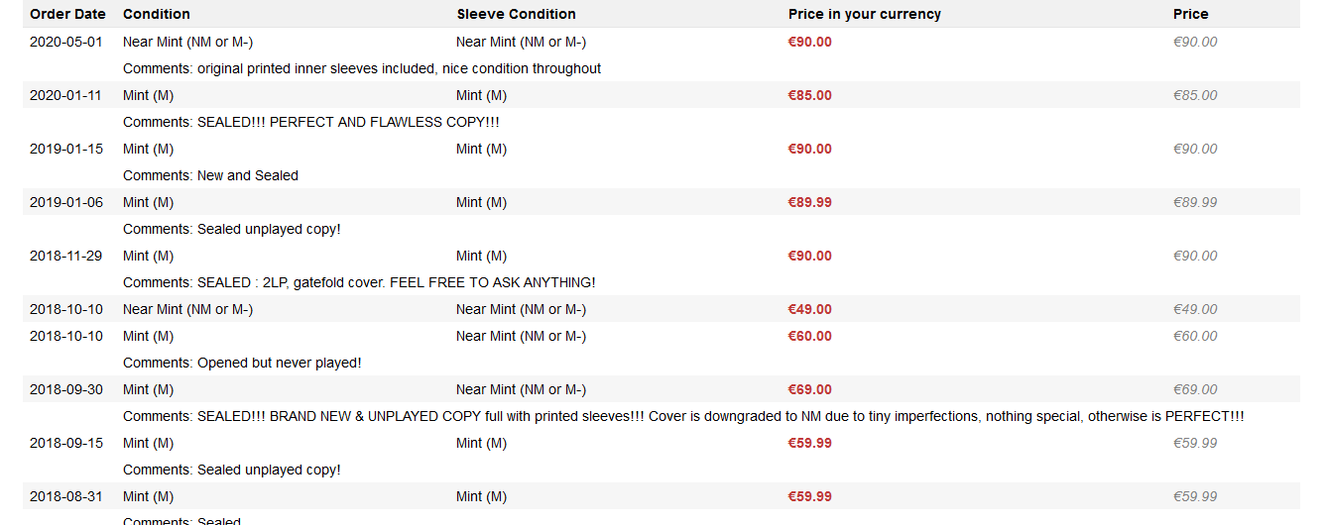Viewport: 1325px width, 525px height.
Task: Select the 2018-09-15 order date
Action: pyautogui.click(x=65, y=443)
